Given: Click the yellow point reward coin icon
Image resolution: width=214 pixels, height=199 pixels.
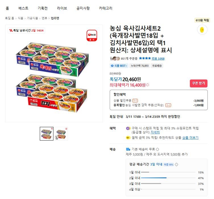Looking at the screenshot, I should tap(201, 30).
